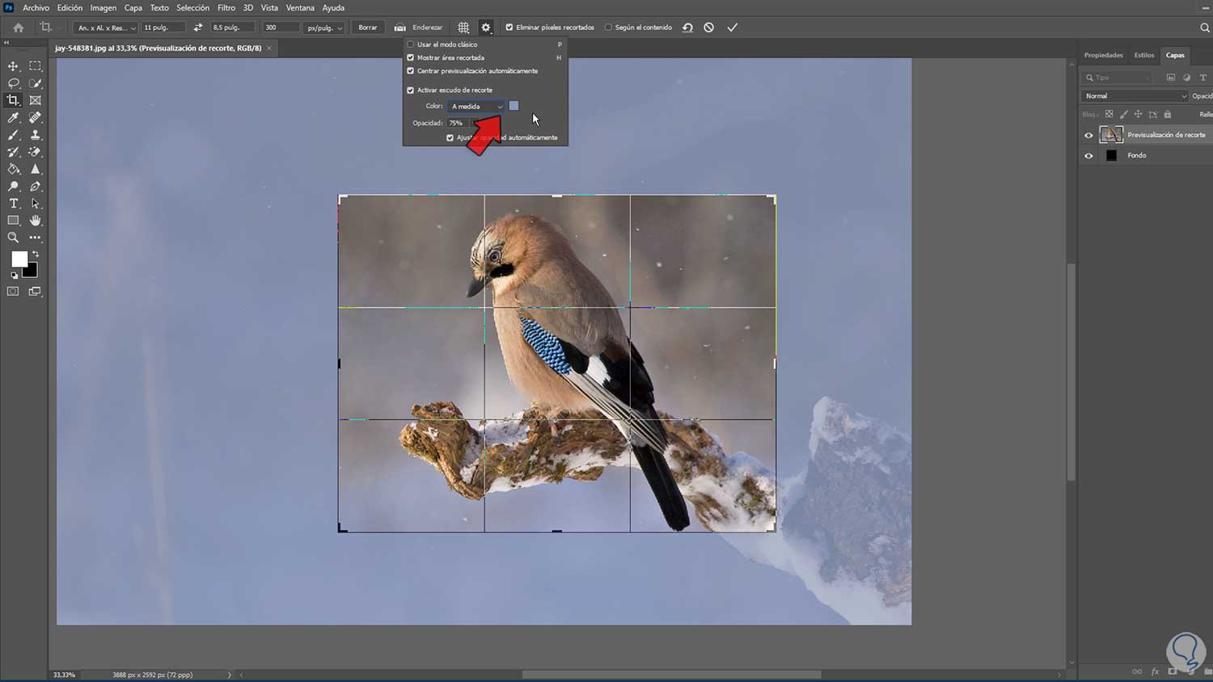Toggle 'Eliminar píxeles recortados' checkbox
Image resolution: width=1213 pixels, height=682 pixels.
pyautogui.click(x=509, y=27)
